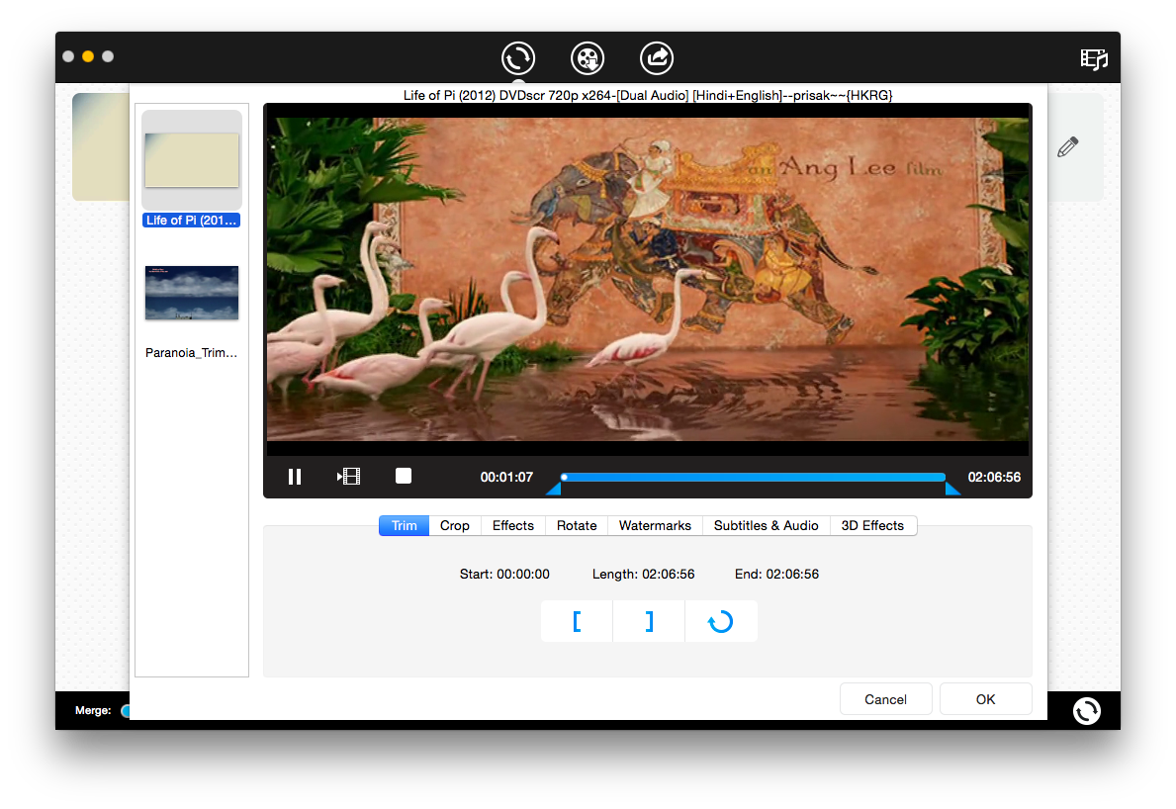The height and width of the screenshot is (809, 1176).
Task: Click the yellow minimize window button
Action: pyautogui.click(x=88, y=56)
